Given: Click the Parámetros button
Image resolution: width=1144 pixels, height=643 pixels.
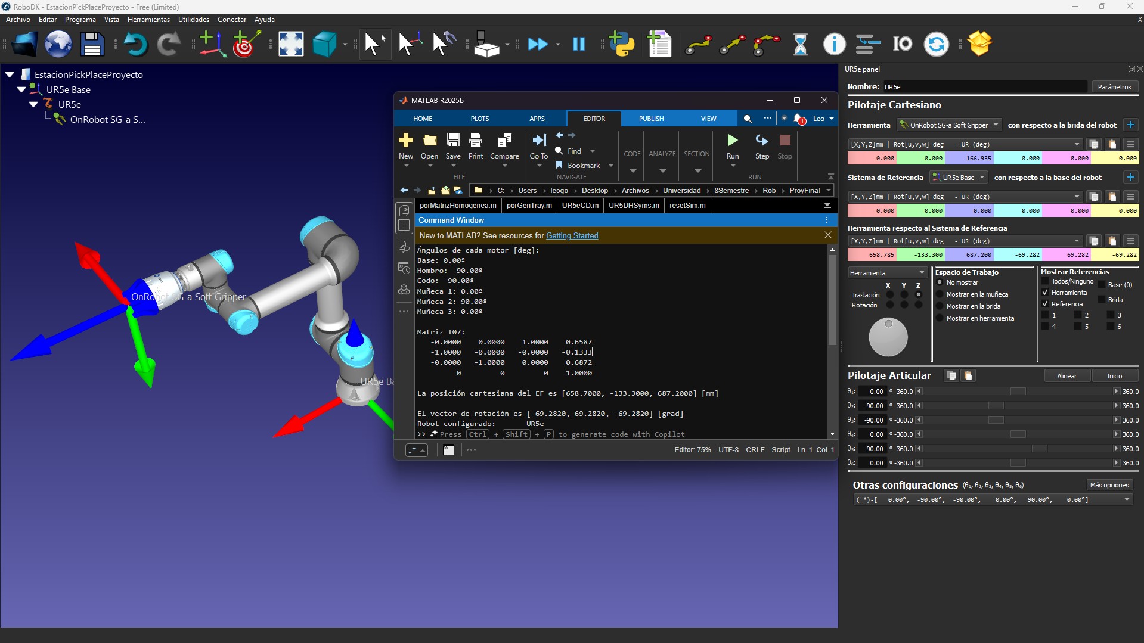Looking at the screenshot, I should coord(1114,87).
